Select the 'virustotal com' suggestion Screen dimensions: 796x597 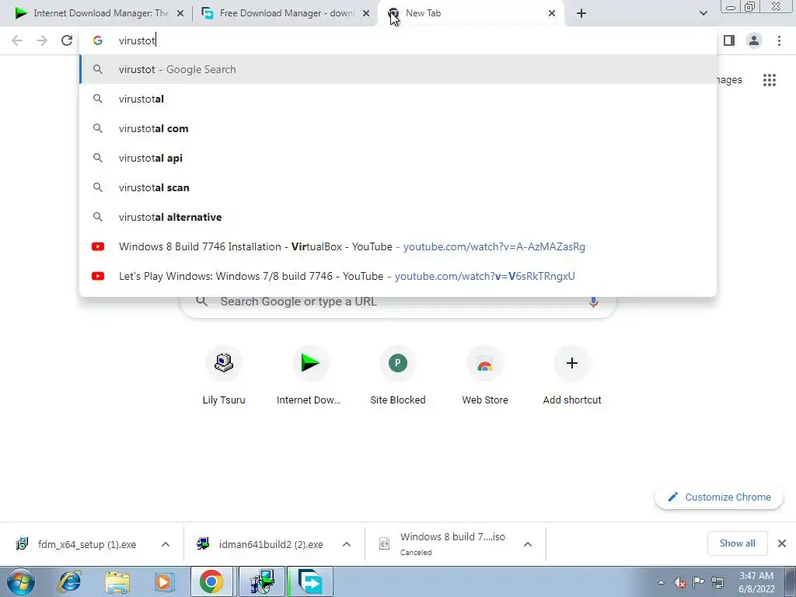pyautogui.click(x=398, y=128)
